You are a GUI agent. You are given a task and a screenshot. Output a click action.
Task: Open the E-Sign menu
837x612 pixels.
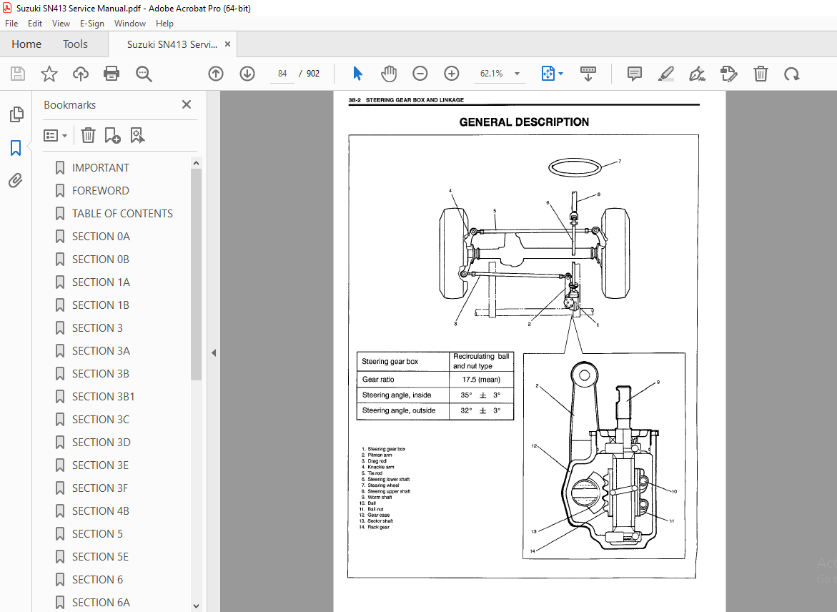click(x=91, y=24)
